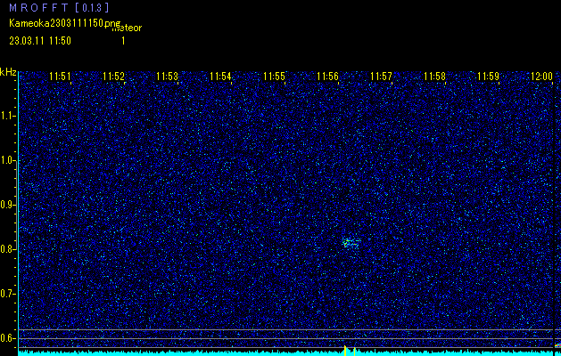The height and width of the screenshot is (356, 561).
Task: Click the MROFFT [0.1.3] title text
Action: pos(59,8)
